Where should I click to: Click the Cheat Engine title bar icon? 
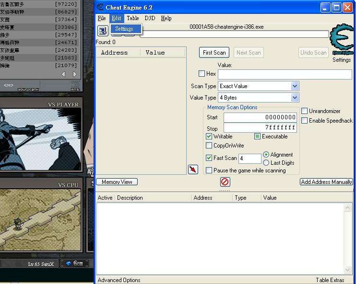click(x=100, y=7)
